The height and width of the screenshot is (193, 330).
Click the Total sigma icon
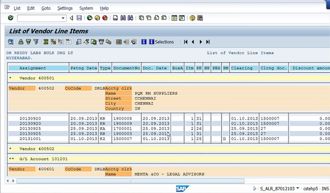pos(46,42)
